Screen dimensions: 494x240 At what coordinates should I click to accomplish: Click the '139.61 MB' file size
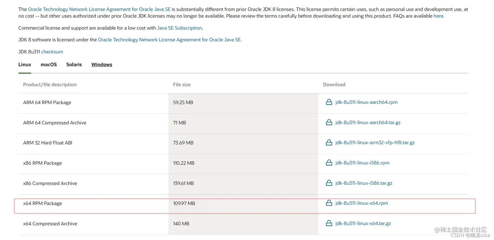click(183, 183)
